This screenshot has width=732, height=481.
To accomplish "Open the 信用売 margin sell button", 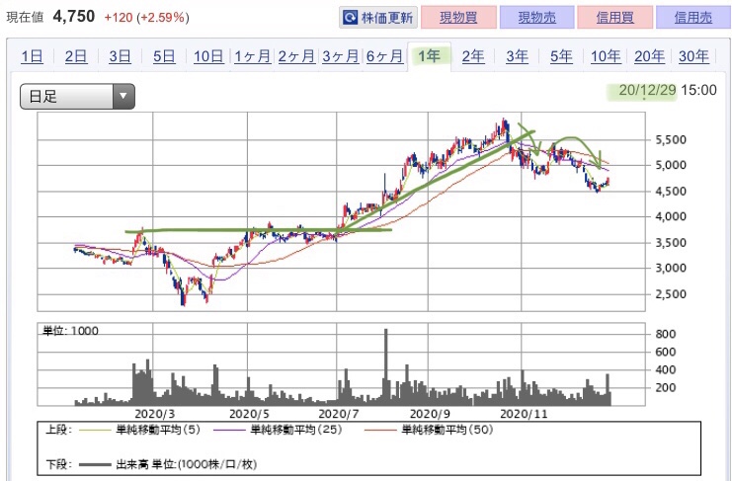I will pos(693,18).
